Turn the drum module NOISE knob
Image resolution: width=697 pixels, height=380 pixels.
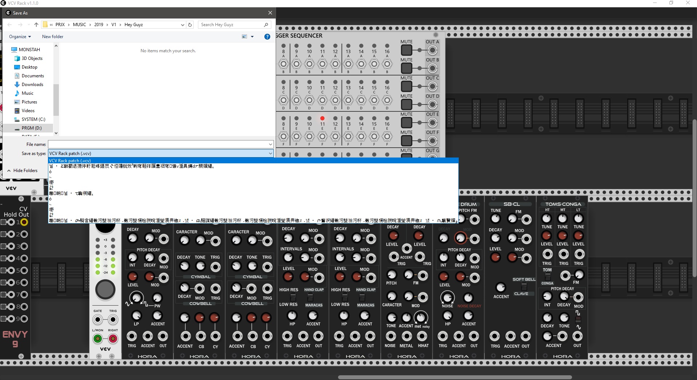[x=447, y=298]
